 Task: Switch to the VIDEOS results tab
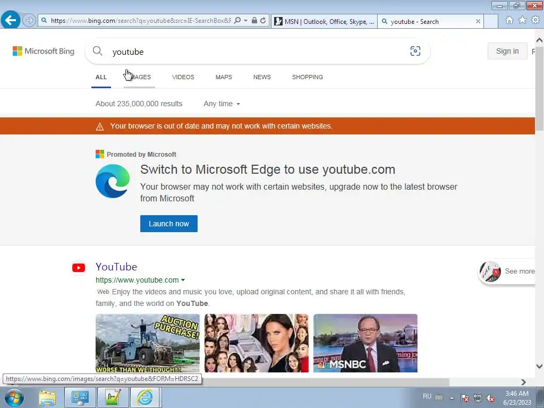pyautogui.click(x=183, y=77)
